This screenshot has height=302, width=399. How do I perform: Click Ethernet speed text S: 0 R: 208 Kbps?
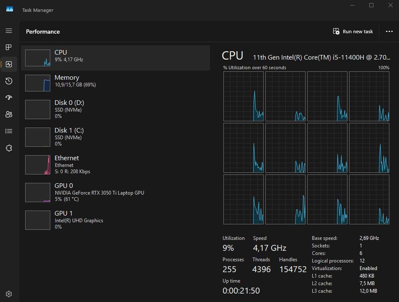pyautogui.click(x=72, y=171)
